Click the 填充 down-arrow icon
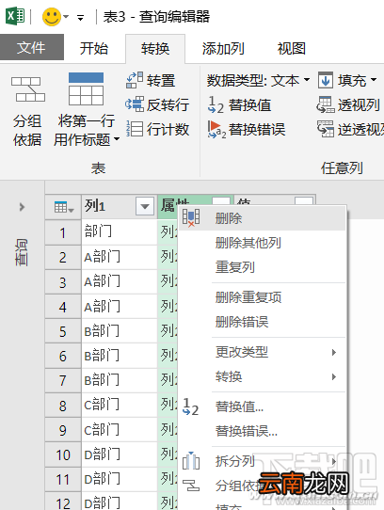Screen dimensions: 384x510 326,80
